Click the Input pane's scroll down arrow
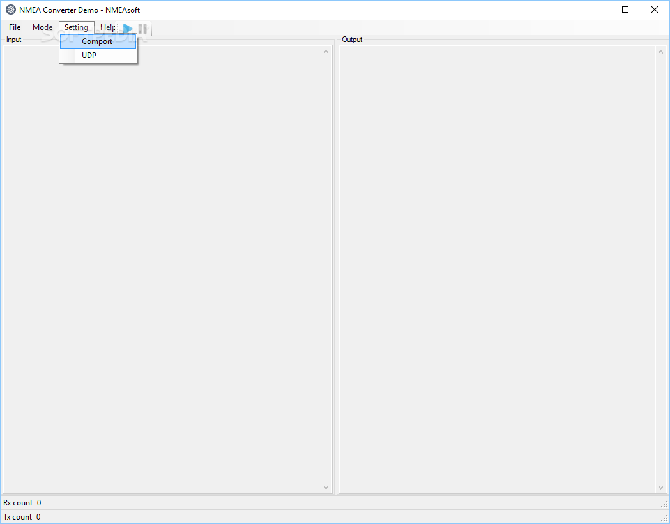670x524 pixels. tap(326, 487)
